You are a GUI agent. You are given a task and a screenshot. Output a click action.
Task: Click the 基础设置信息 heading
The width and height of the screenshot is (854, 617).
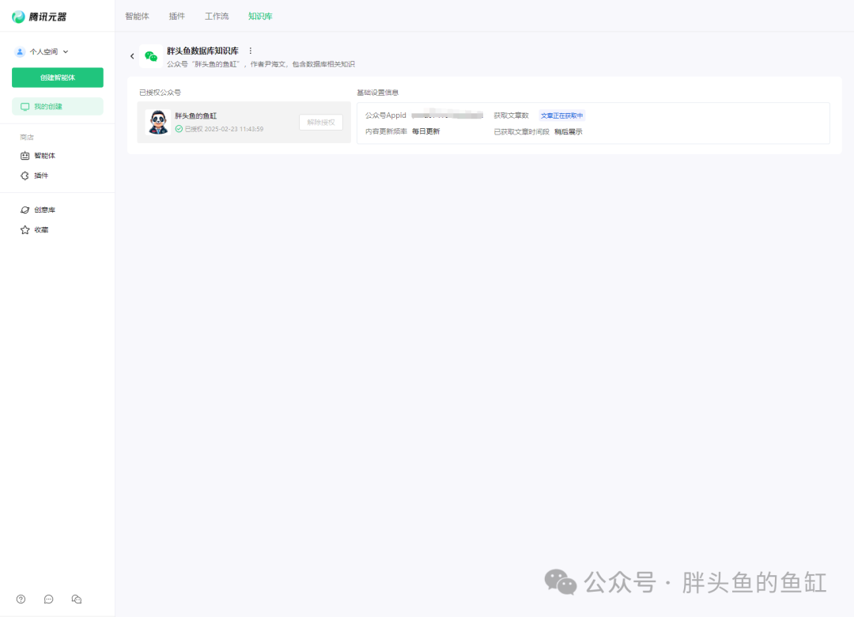tap(377, 93)
